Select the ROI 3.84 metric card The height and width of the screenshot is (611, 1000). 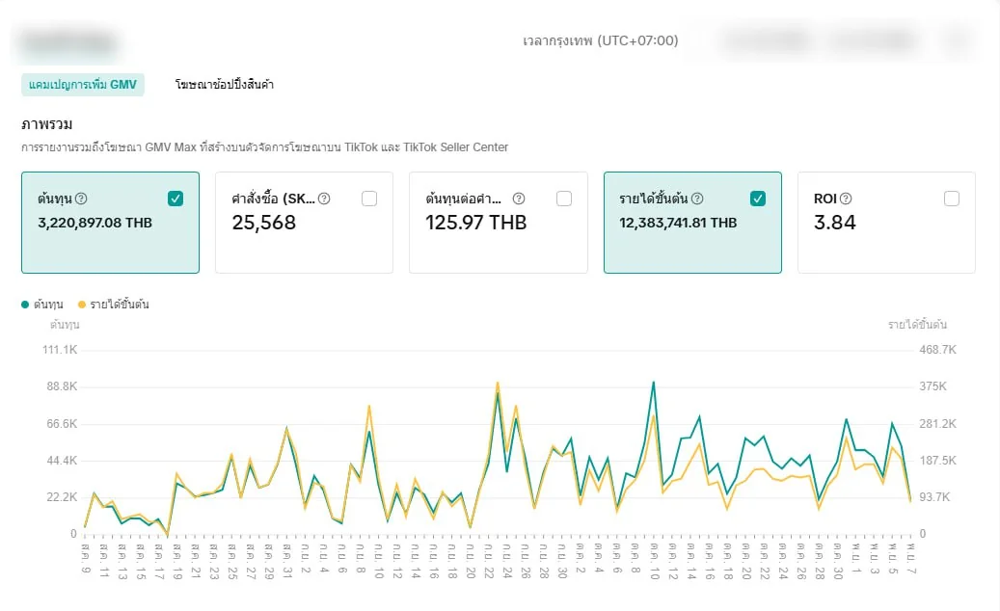click(x=886, y=223)
